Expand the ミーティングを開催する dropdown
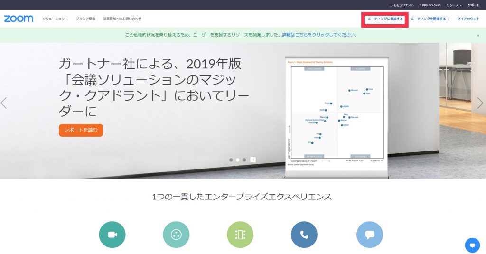The height and width of the screenshot is (254, 486). click(430, 19)
